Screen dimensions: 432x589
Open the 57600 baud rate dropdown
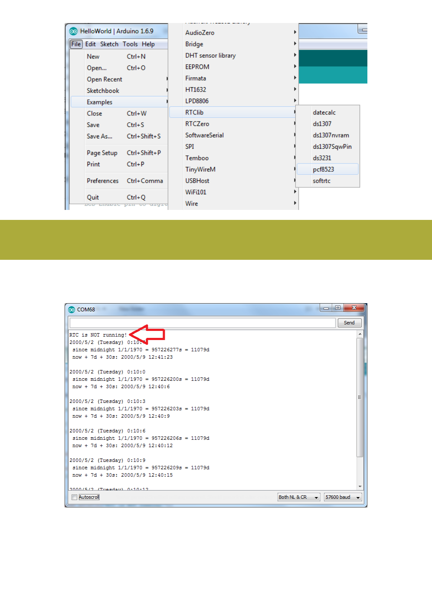pyautogui.click(x=343, y=497)
